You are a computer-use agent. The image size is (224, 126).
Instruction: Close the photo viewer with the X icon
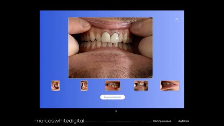pos(177,20)
